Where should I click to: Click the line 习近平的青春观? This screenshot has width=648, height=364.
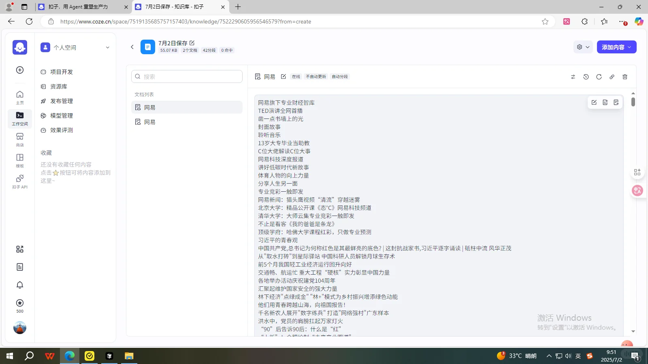coord(278,240)
